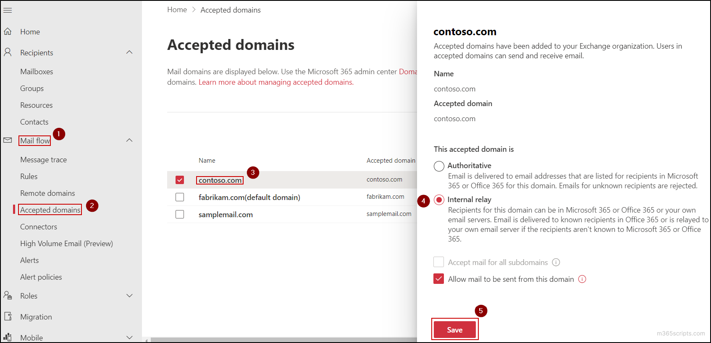
Task: Collapse the Mail flow section chevron
Action: click(129, 140)
